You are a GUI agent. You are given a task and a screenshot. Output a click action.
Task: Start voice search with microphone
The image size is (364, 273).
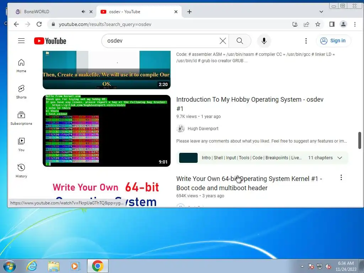pyautogui.click(x=264, y=41)
